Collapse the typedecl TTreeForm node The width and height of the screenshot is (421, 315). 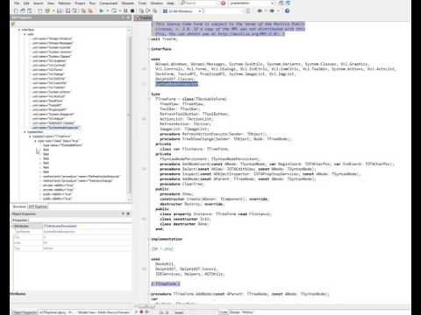pos(30,136)
